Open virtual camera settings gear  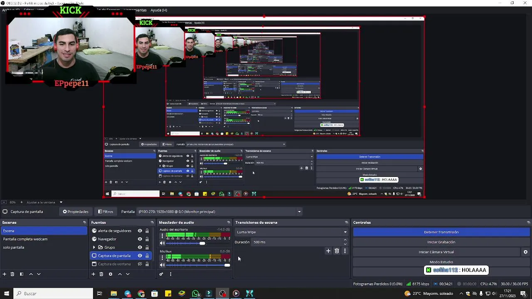click(x=525, y=252)
